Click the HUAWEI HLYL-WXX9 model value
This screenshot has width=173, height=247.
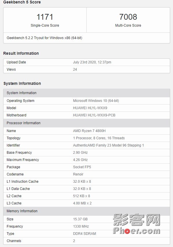(90, 108)
